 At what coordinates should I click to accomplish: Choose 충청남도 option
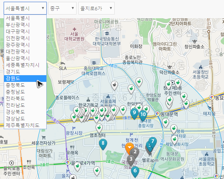point(25,92)
